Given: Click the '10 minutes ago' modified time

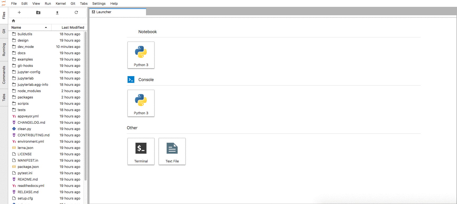Looking at the screenshot, I should click(x=68, y=47).
